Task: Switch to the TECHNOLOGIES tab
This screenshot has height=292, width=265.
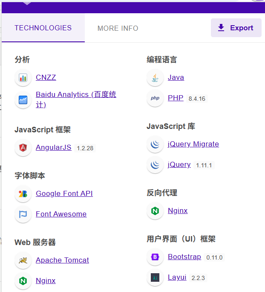Action: point(43,28)
